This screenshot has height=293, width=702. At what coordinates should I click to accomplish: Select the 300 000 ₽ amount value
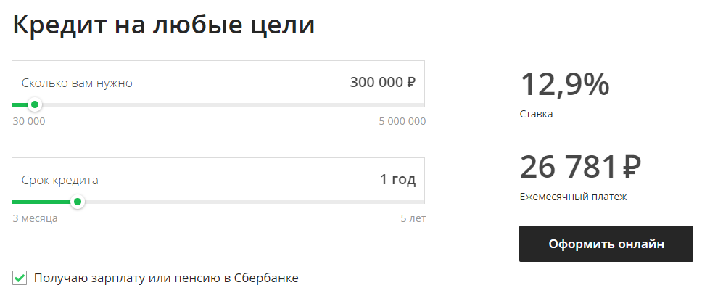pyautogui.click(x=382, y=83)
